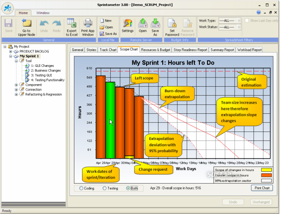Click yellow Scope of changes legend swatch
Image resolution: width=281 pixels, height=214 pixels.
(x=266, y=170)
